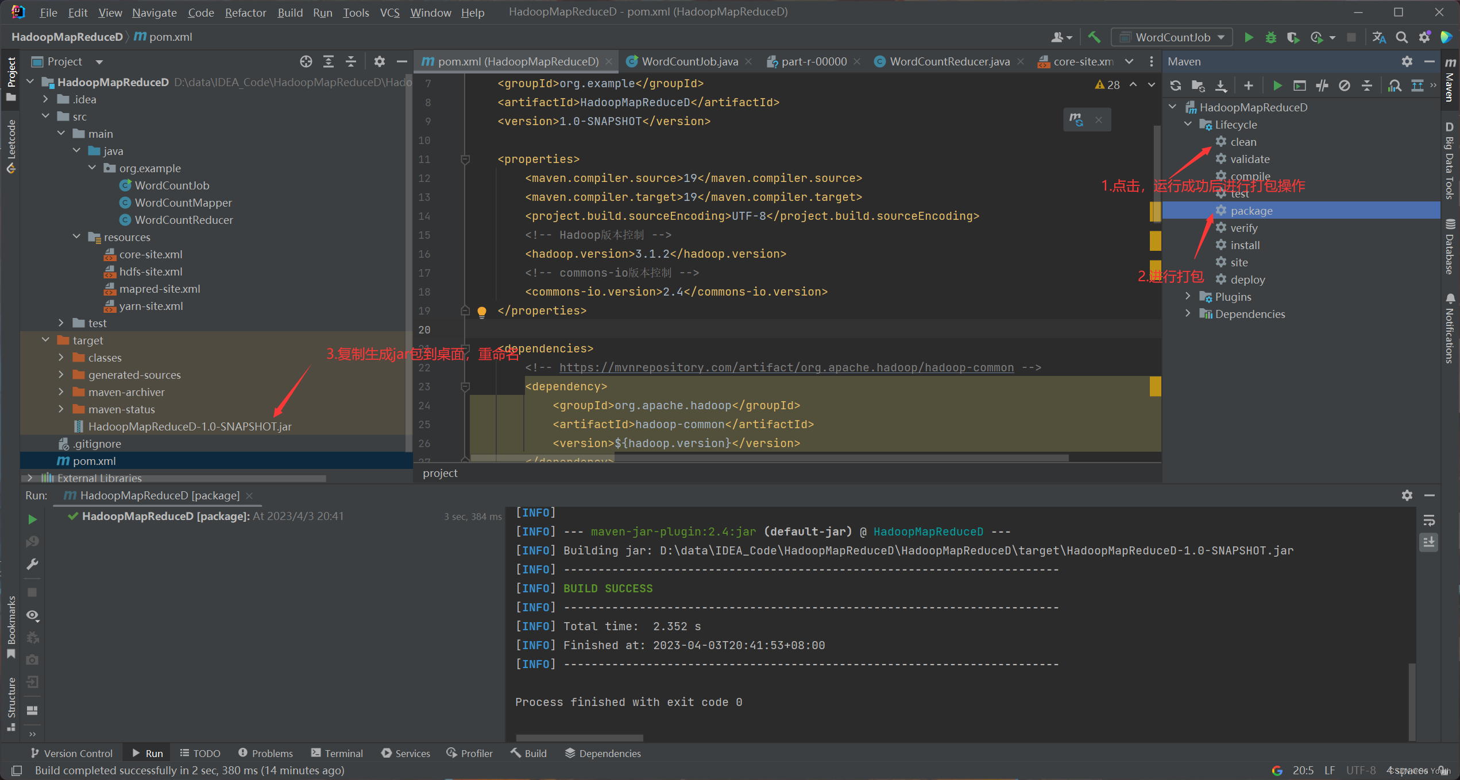Collapse all icon in Project panel

tap(350, 61)
